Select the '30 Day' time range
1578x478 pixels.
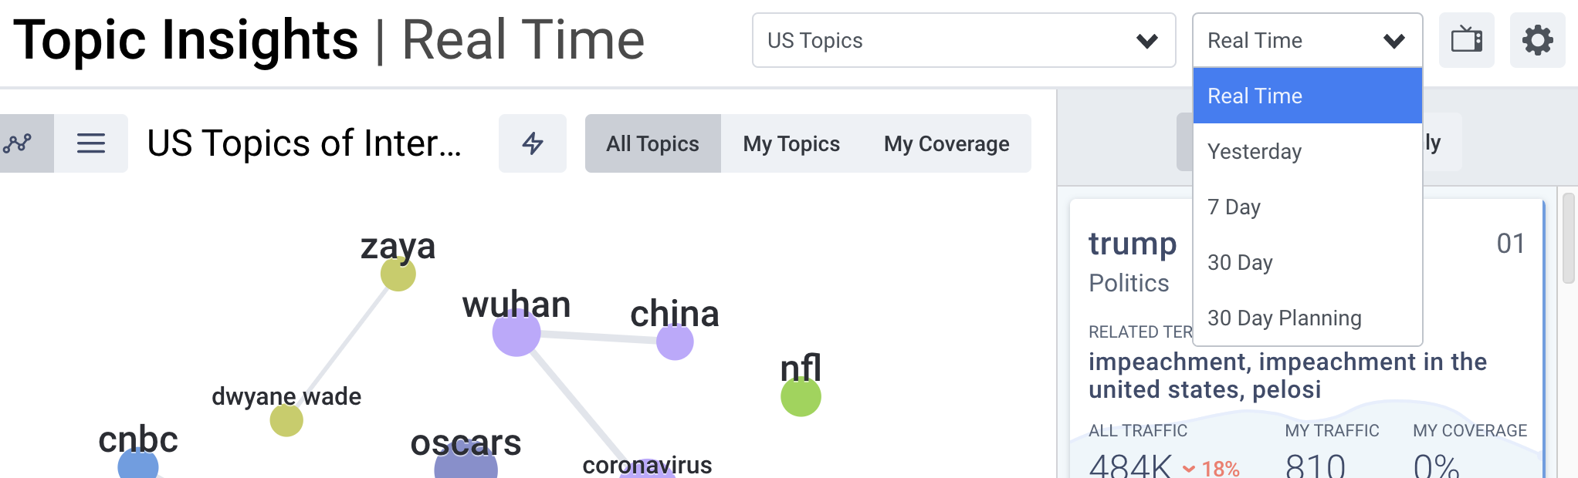(1239, 262)
